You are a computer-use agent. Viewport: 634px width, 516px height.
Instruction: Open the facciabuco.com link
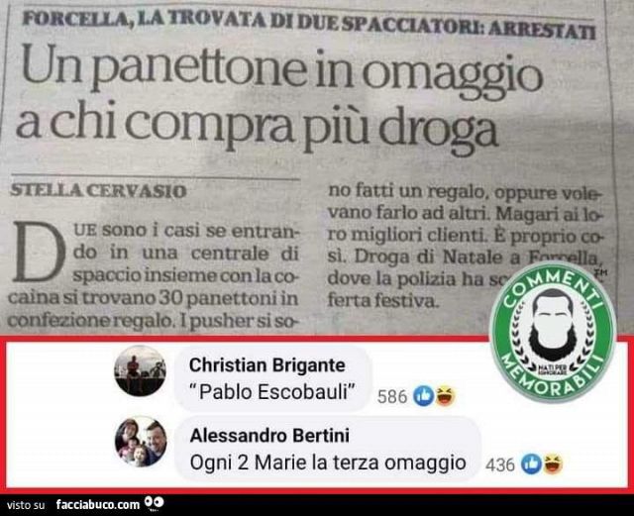click(x=97, y=504)
